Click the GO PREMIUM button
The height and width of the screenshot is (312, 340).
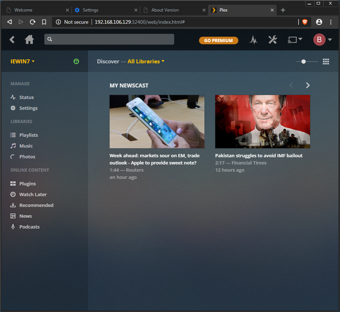click(x=218, y=40)
